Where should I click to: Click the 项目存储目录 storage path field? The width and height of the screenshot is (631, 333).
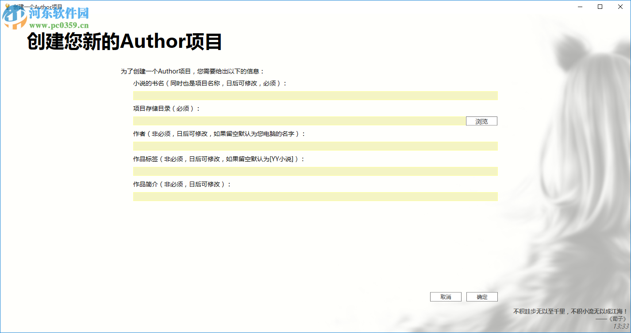(x=296, y=120)
